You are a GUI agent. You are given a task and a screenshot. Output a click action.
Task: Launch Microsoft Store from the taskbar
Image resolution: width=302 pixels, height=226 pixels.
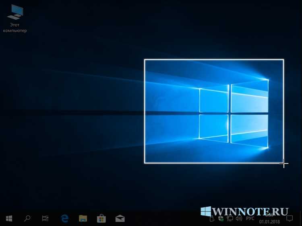[x=101, y=218]
